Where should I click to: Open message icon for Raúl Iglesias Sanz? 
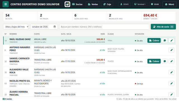[165, 40]
